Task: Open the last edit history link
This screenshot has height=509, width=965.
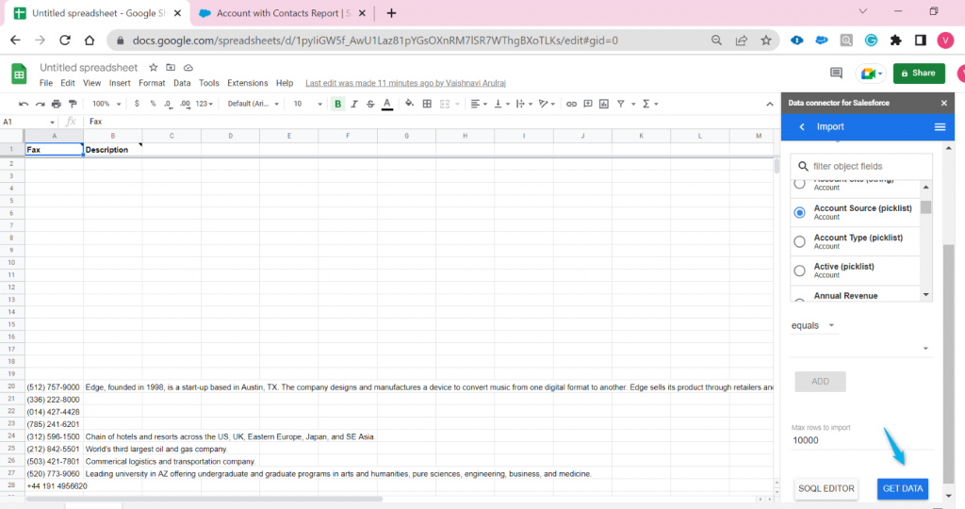Action: point(405,83)
